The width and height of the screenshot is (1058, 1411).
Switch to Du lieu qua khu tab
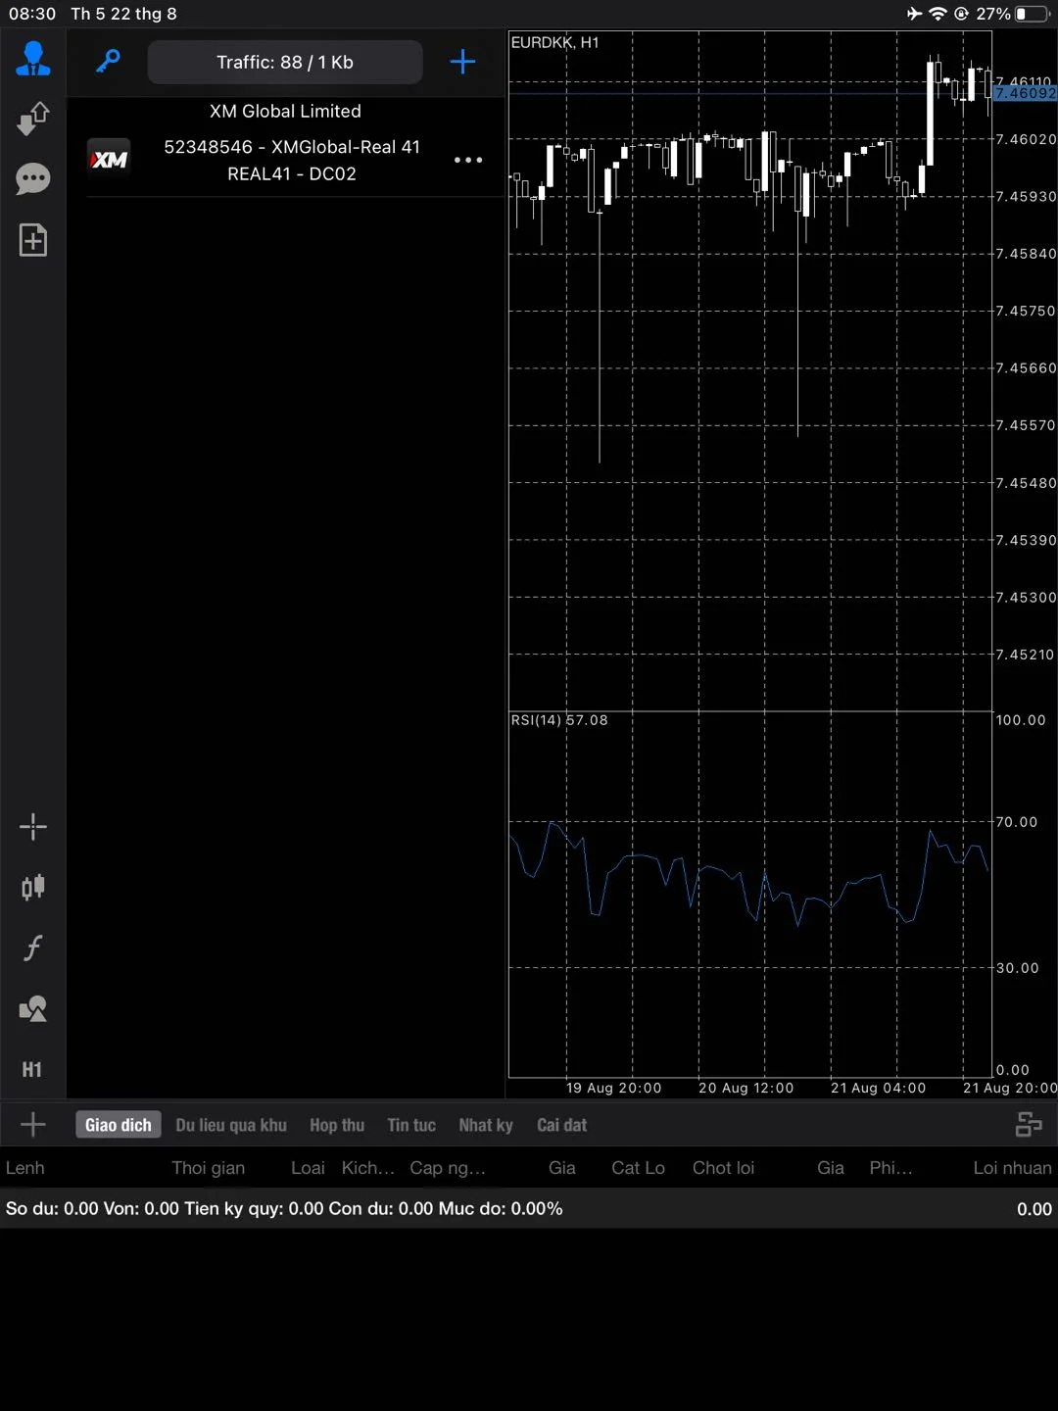pyautogui.click(x=231, y=1125)
